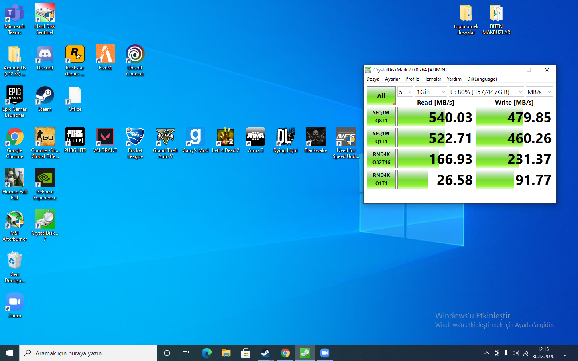Click the Dying Light shortcut
Screen dimensions: 578x361
(x=286, y=140)
